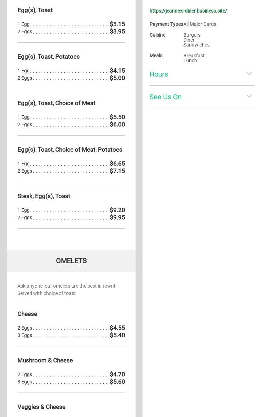Expand the Hours section
The width and height of the screenshot is (262, 417).
(x=159, y=74)
